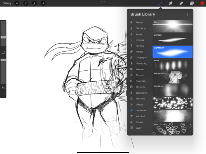Choose the Materials brush set
This screenshot has width=206, height=154.
coord(140,99)
